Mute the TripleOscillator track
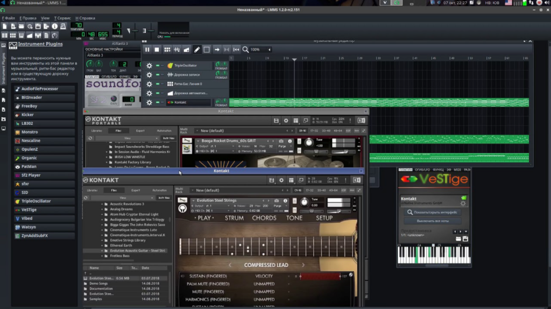The width and height of the screenshot is (551, 309). [158, 65]
